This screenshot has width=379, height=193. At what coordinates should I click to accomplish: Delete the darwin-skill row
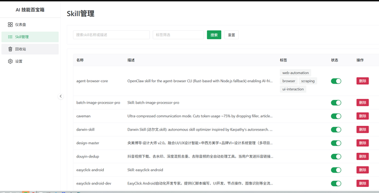(x=362, y=129)
